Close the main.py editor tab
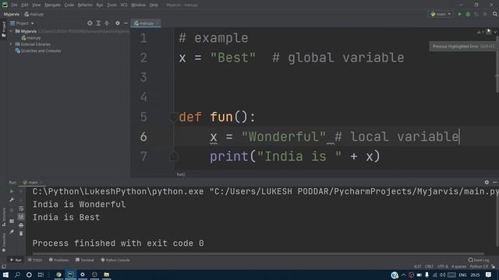Image resolution: width=499 pixels, height=280 pixels. (x=157, y=23)
